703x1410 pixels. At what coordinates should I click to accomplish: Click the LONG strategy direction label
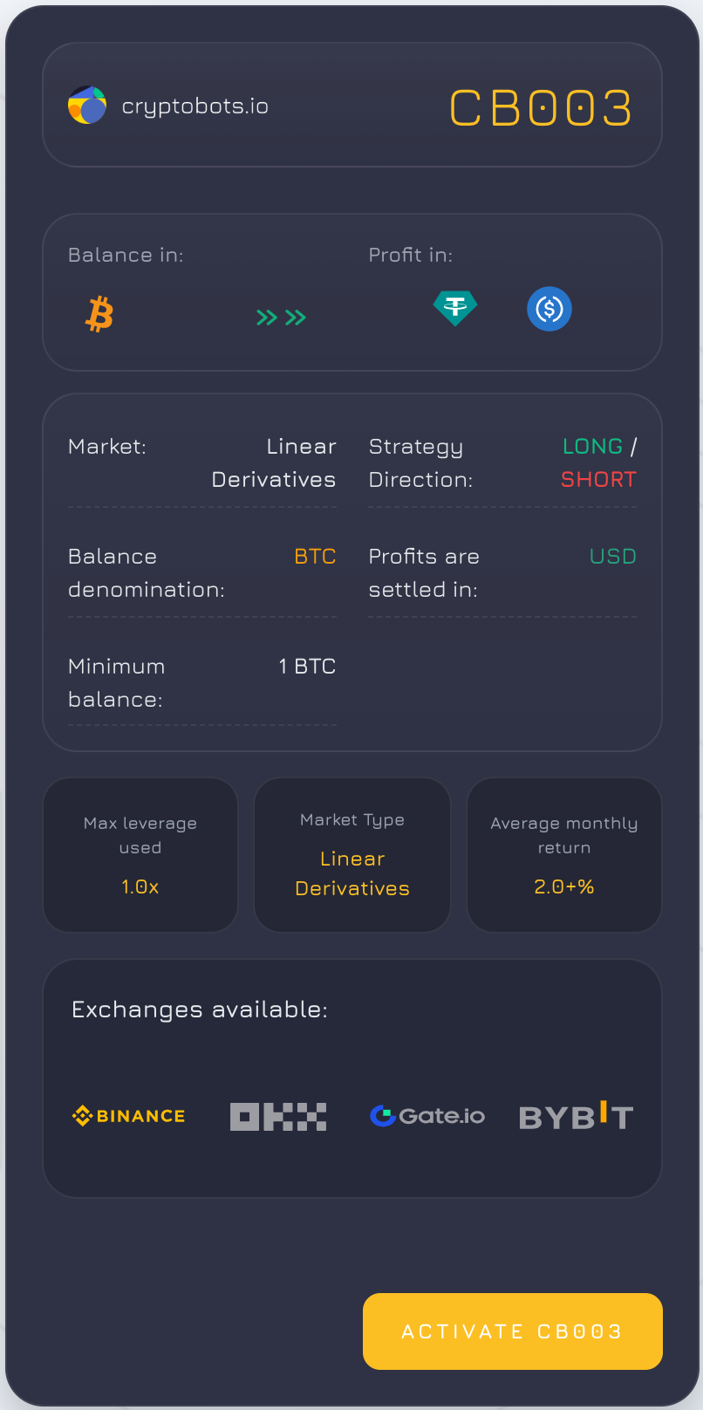pos(593,447)
